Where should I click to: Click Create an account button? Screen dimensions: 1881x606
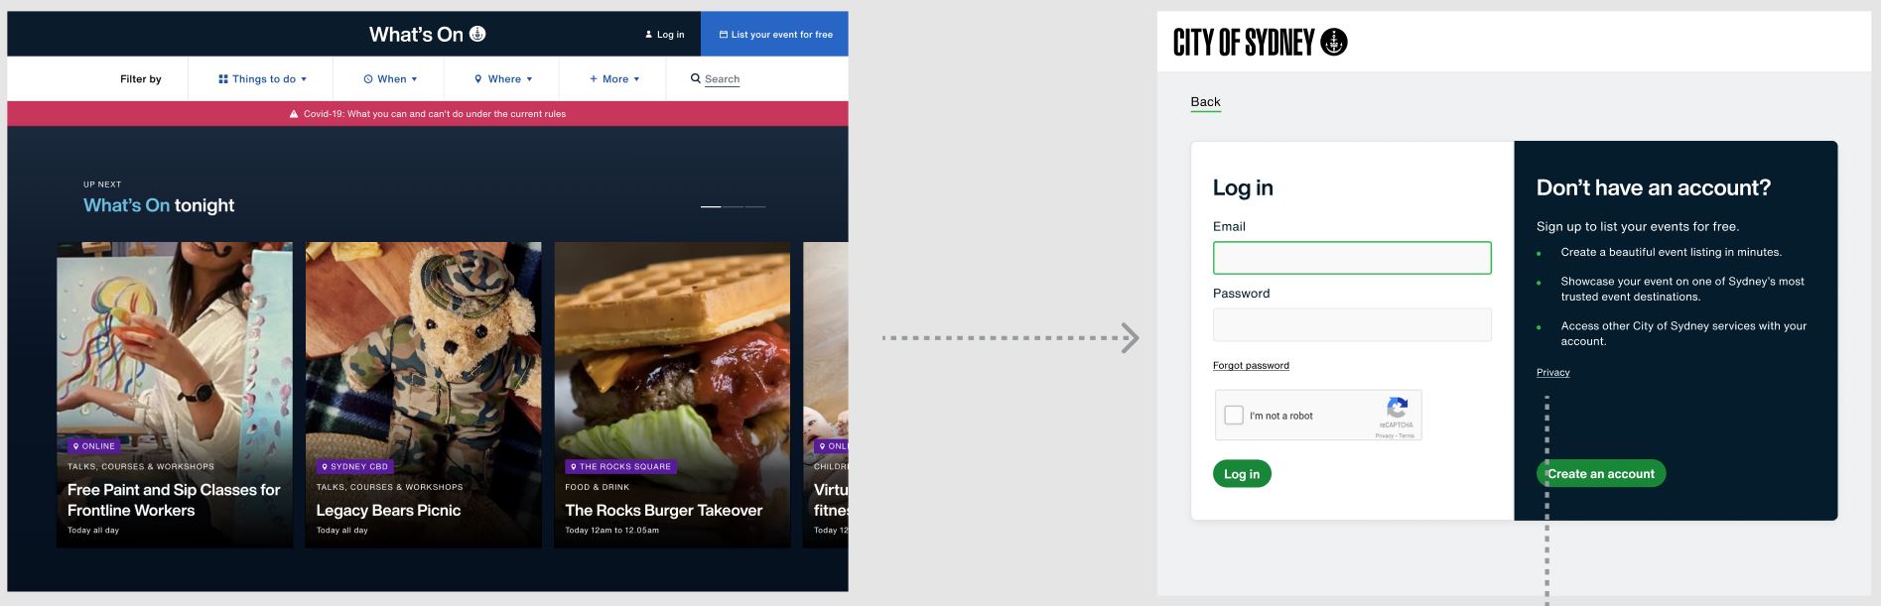(x=1601, y=474)
